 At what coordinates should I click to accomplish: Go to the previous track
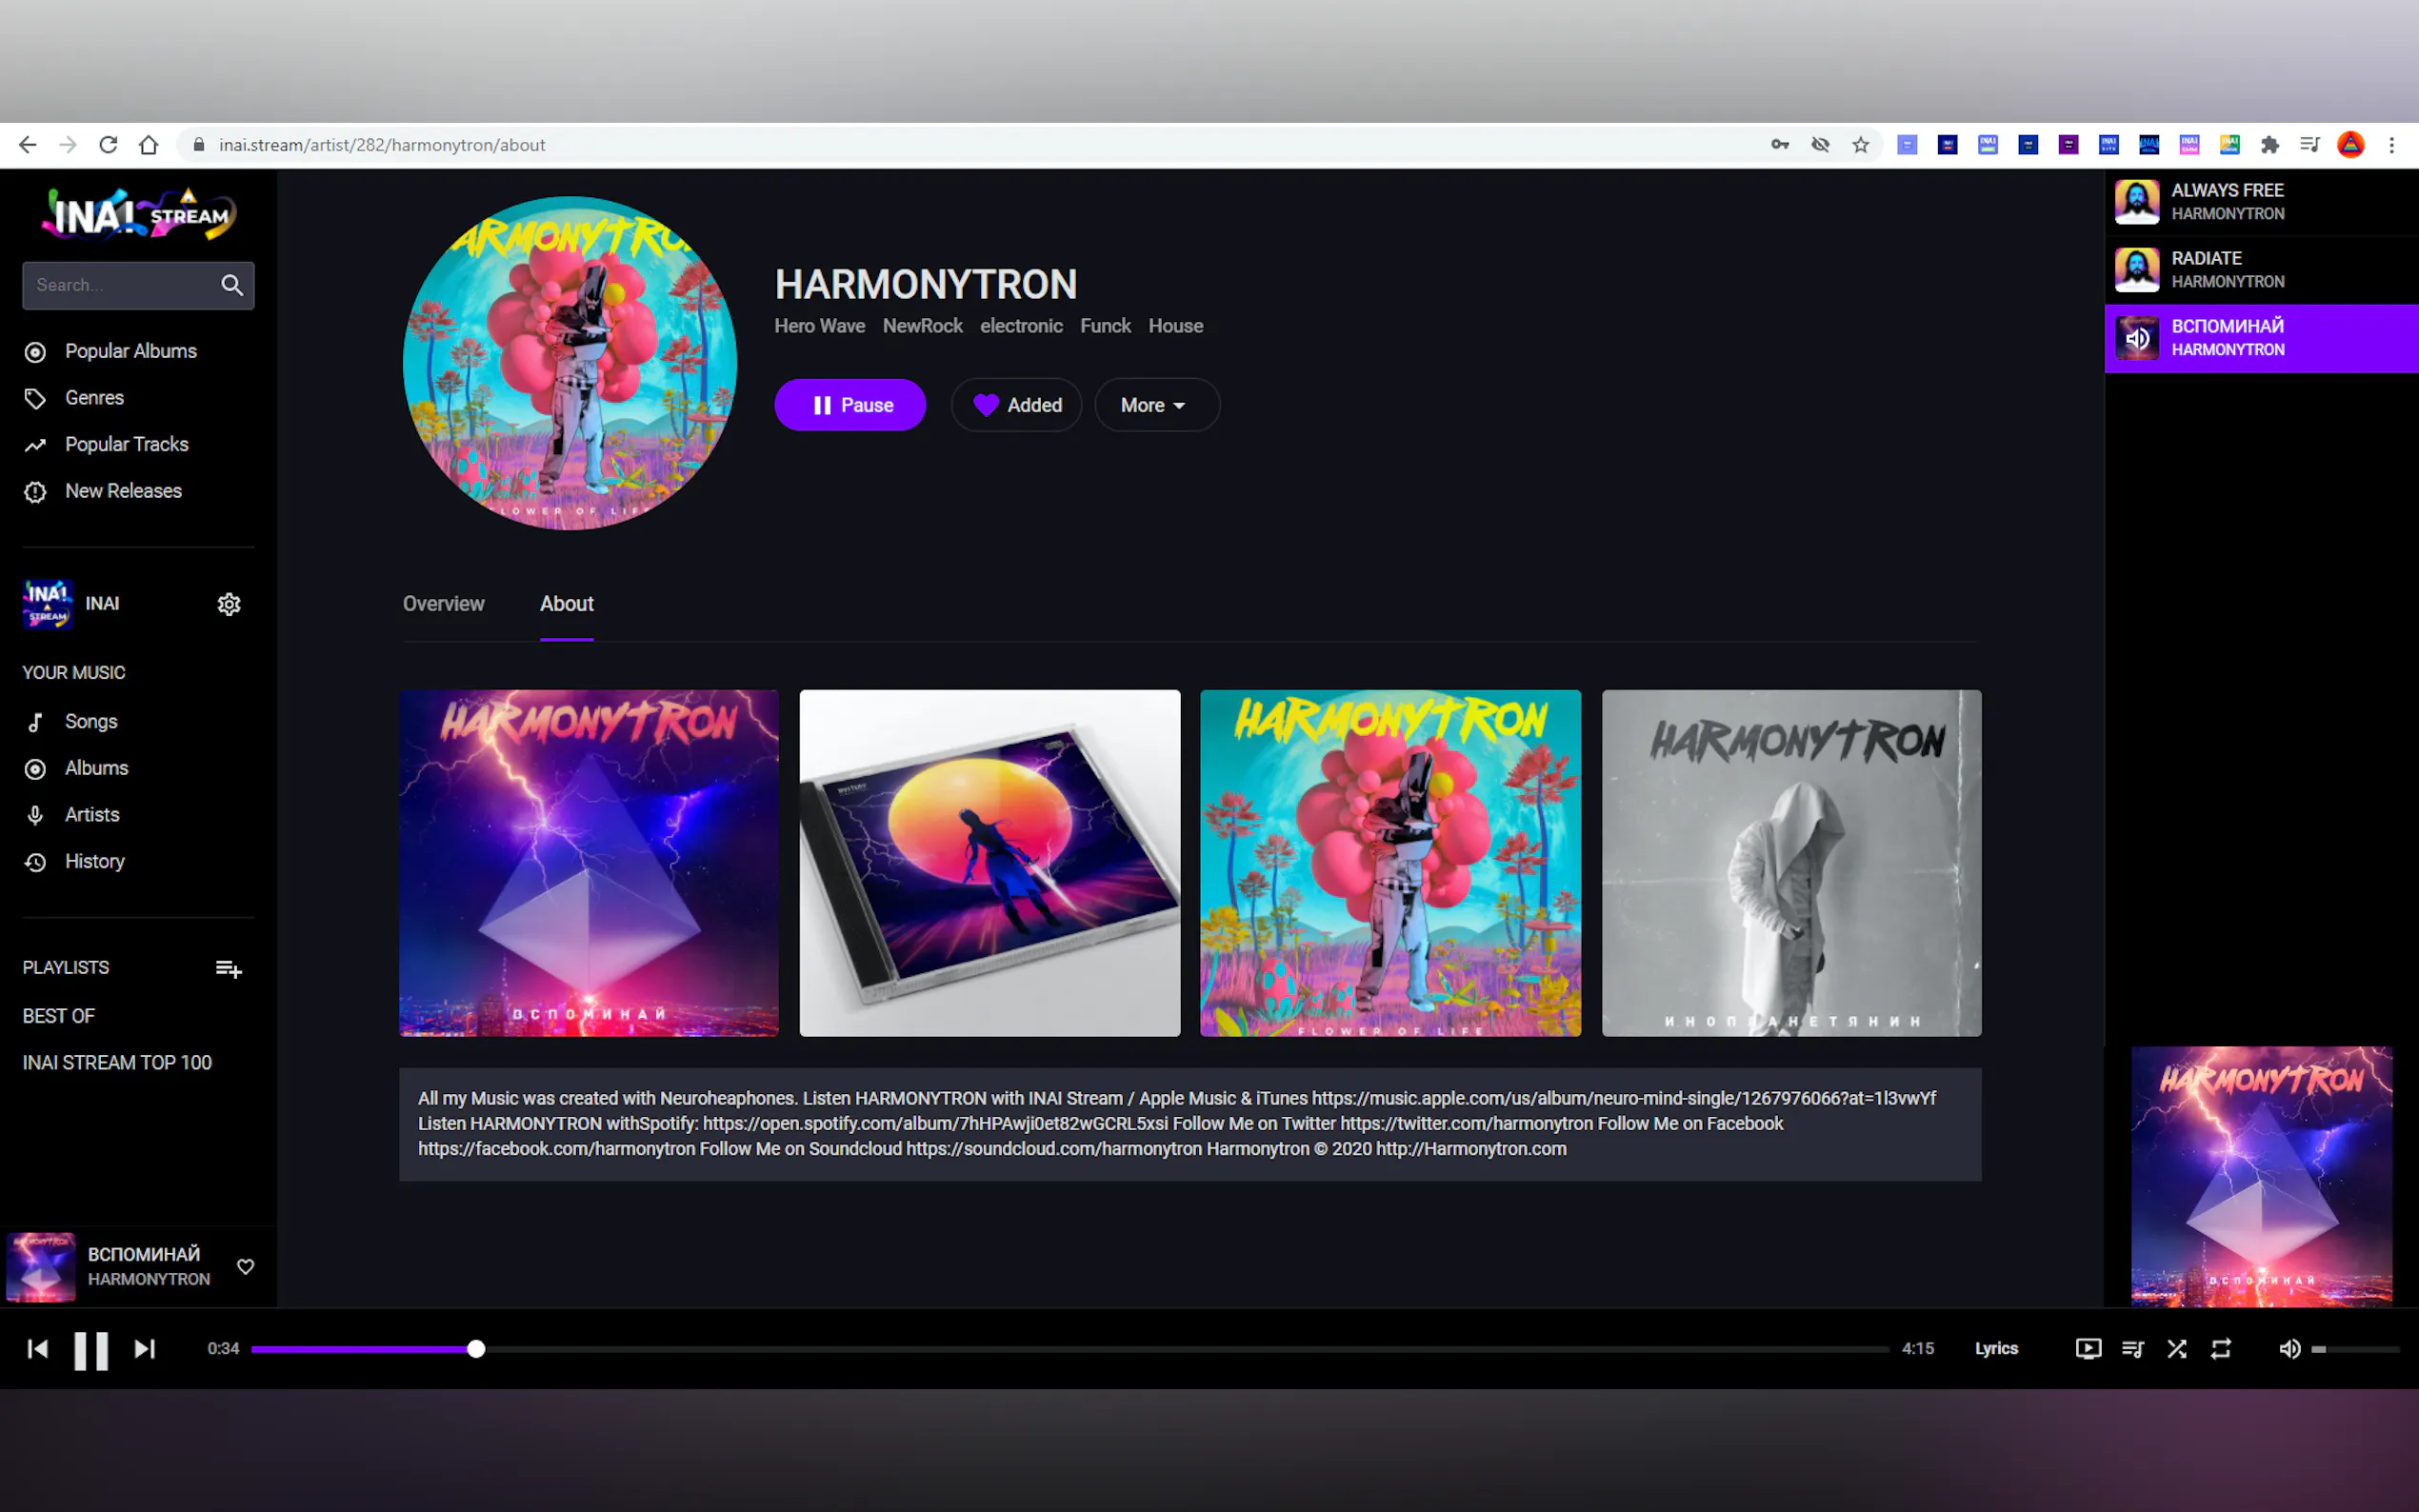38,1349
